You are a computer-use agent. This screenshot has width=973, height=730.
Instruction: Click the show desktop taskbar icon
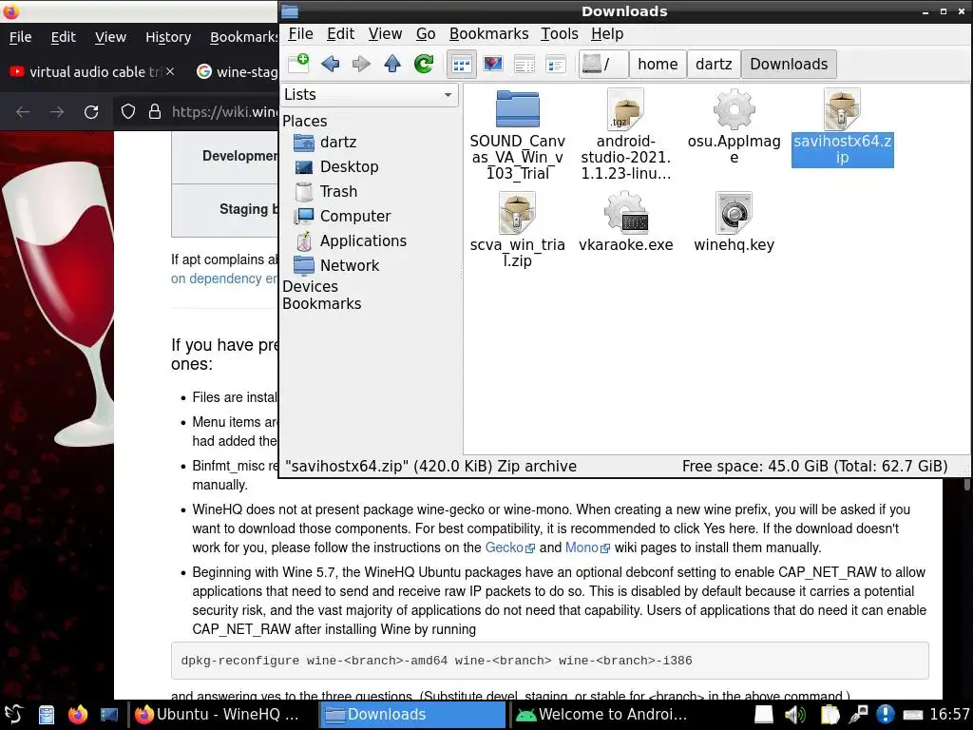[x=109, y=715]
